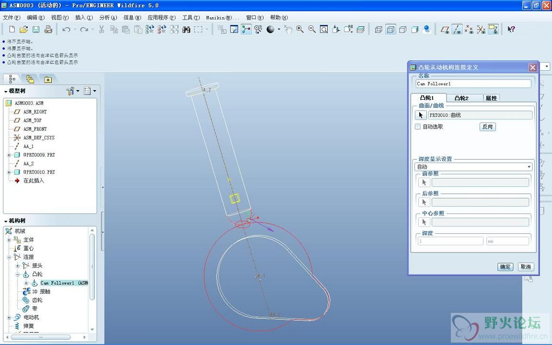552x345 pixels.
Task: Switch display to no hidden style
Action: [x=402, y=30]
